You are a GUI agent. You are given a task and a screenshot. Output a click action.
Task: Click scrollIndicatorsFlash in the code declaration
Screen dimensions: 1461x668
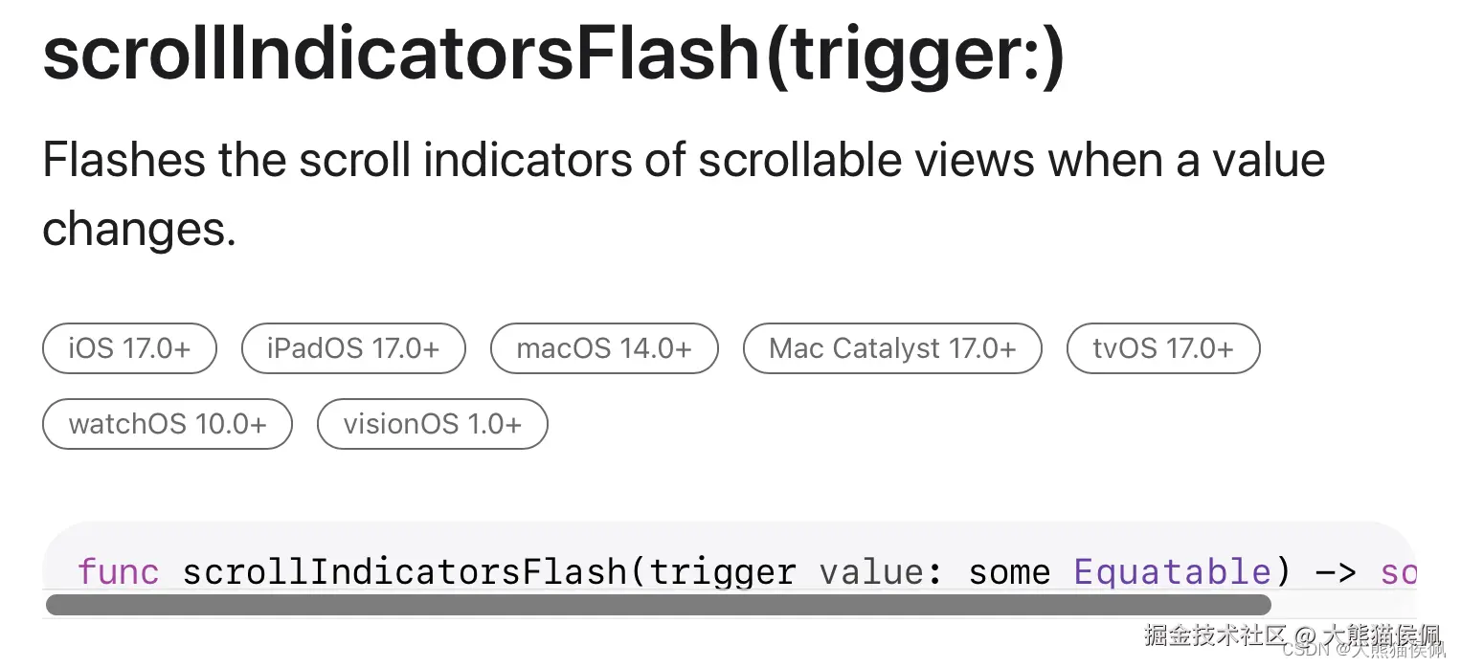click(x=404, y=572)
